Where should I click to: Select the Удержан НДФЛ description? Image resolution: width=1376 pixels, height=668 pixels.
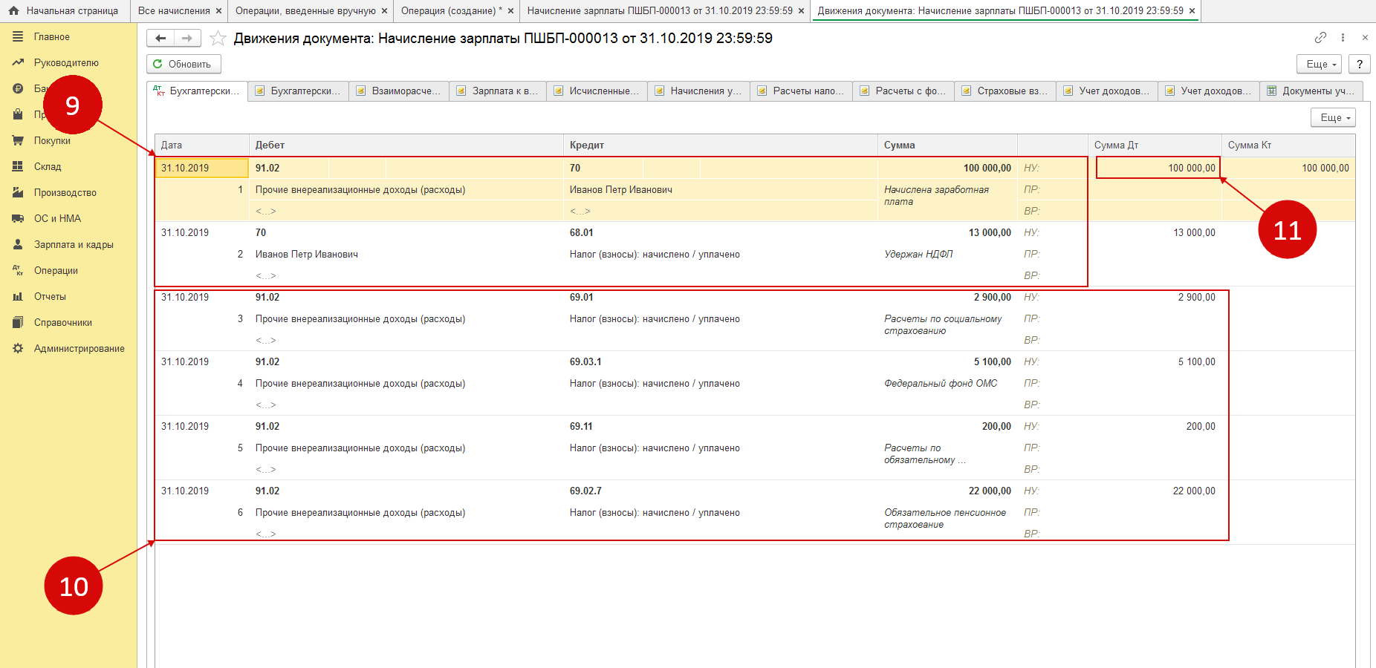point(918,254)
